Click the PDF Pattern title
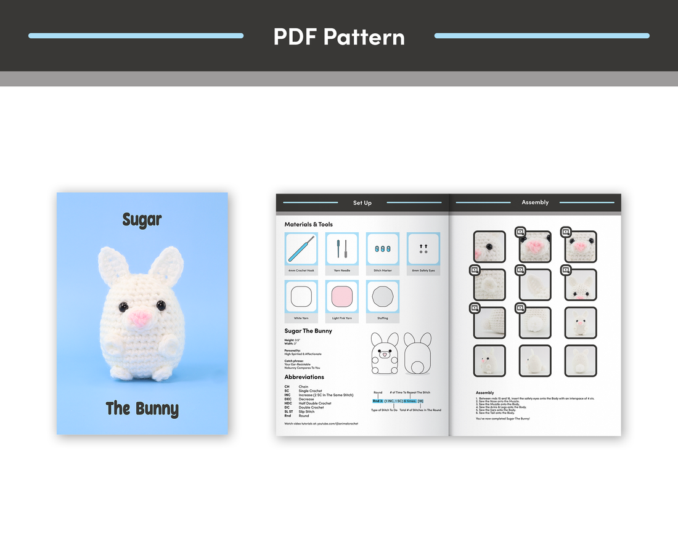Viewport: 678px width, 542px height. (339, 36)
